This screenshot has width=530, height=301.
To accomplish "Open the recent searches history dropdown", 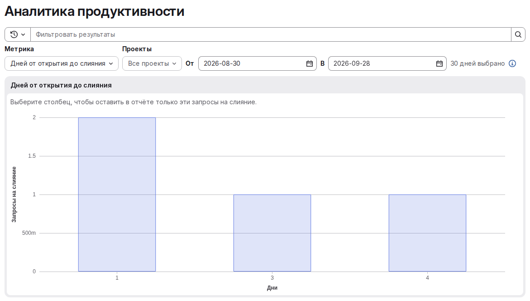I will tap(18, 34).
